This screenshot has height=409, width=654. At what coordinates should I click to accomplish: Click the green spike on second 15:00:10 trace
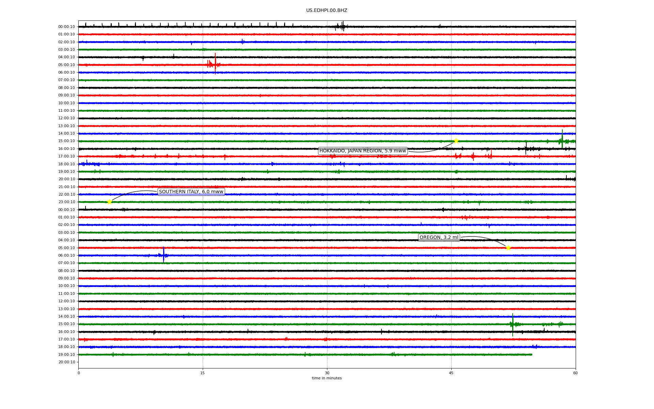(x=512, y=324)
